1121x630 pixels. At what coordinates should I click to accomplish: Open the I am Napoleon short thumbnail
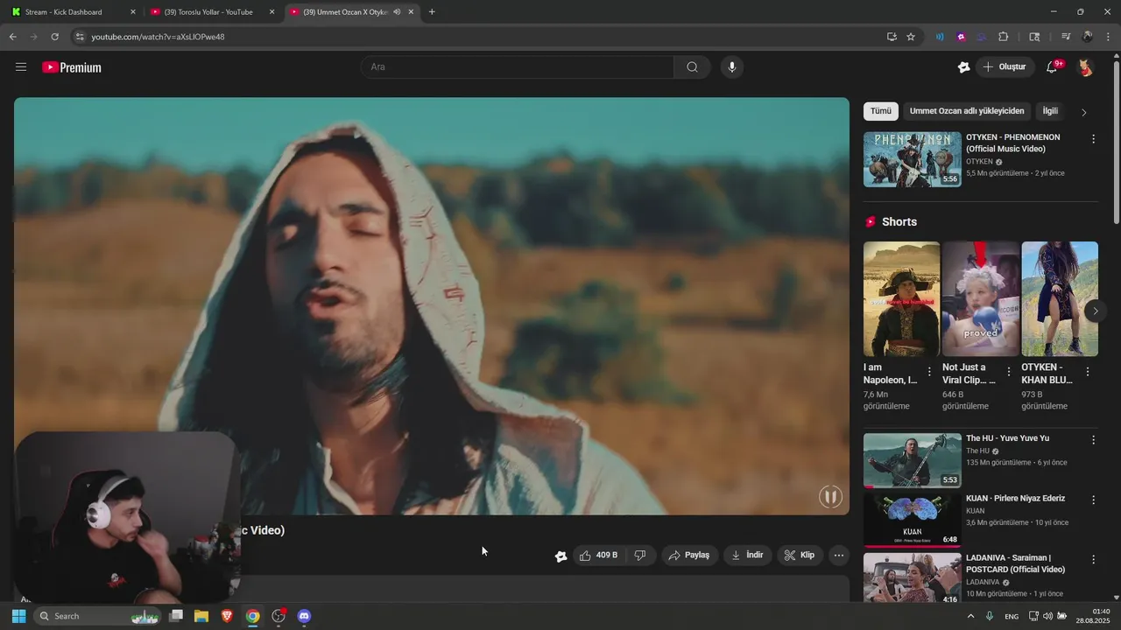click(x=901, y=298)
